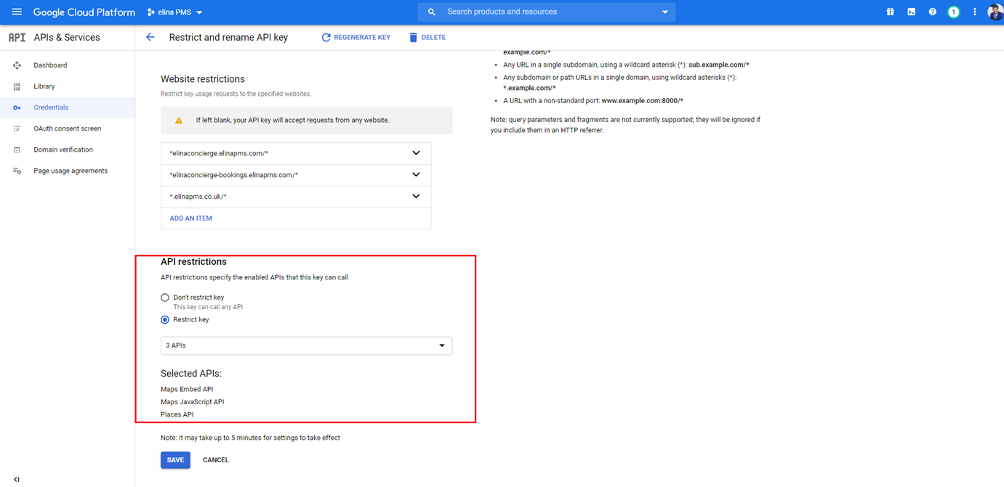This screenshot has width=1004, height=487.
Task: Click the Places API text
Action: tap(177, 415)
